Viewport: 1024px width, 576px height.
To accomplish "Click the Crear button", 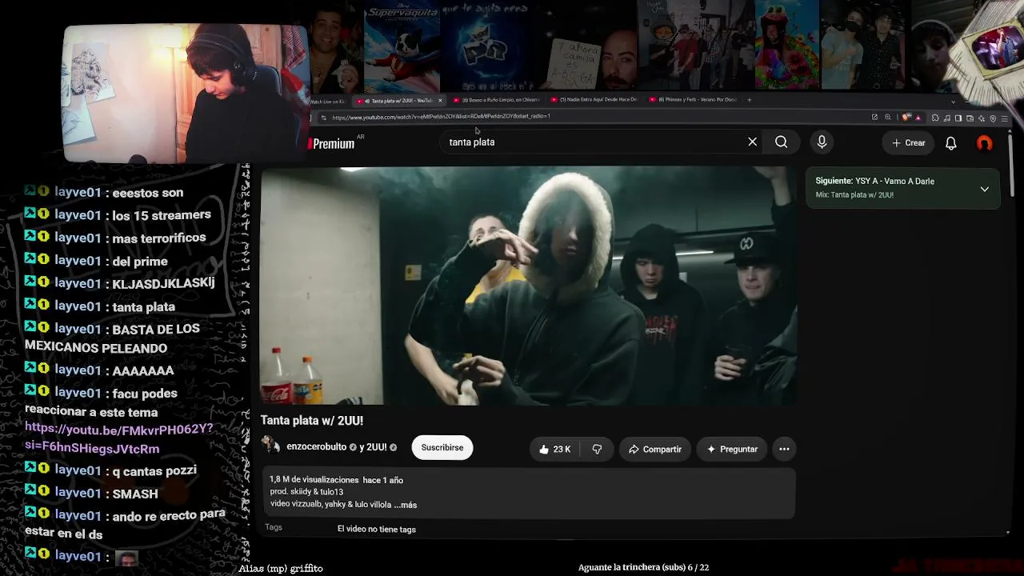I will tap(909, 143).
